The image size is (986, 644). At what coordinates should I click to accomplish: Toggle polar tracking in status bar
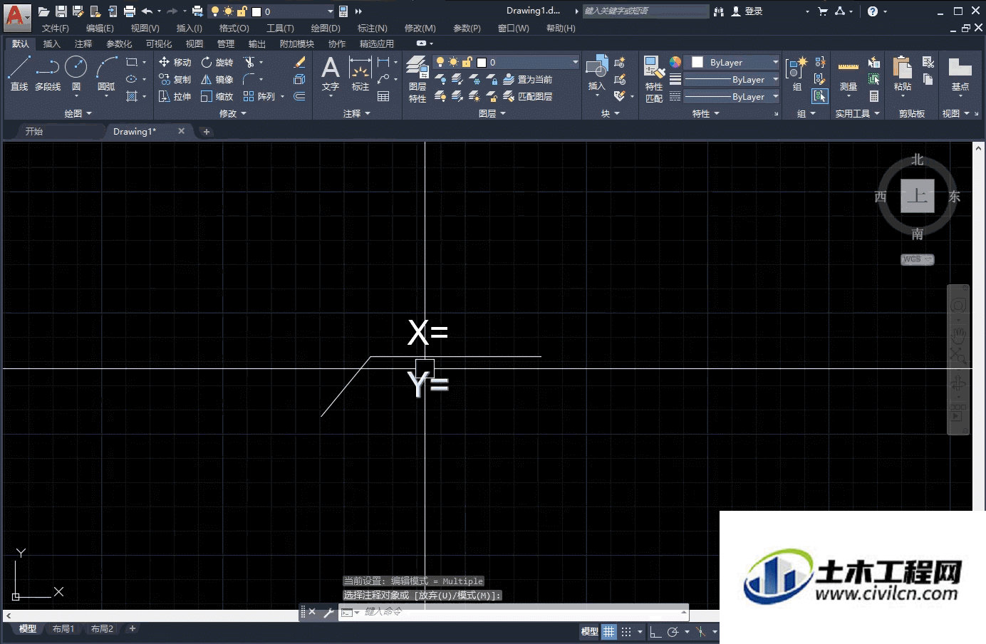(673, 631)
